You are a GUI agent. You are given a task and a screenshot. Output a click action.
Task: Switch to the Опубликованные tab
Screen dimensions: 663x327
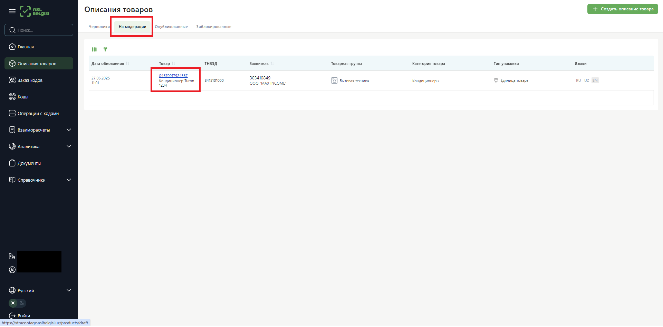point(171,27)
